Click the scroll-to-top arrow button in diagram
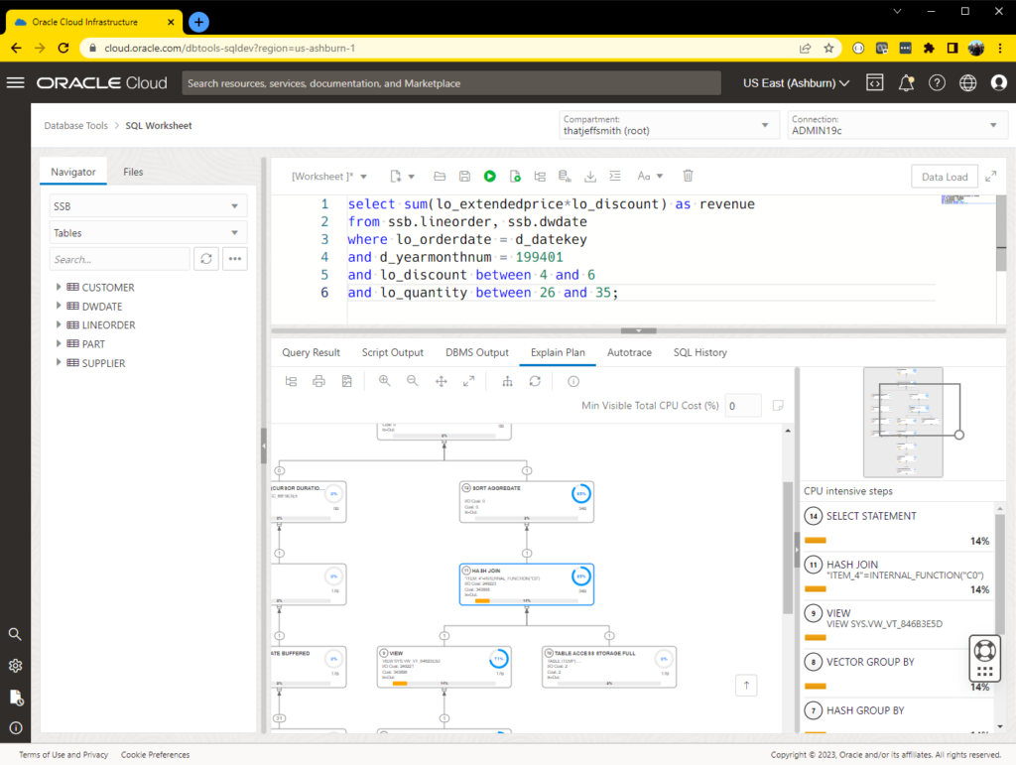Screen dimensions: 1016x765 tap(746, 686)
